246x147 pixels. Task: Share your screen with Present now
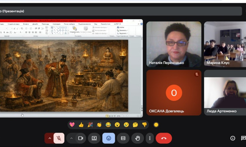click(x=94, y=138)
